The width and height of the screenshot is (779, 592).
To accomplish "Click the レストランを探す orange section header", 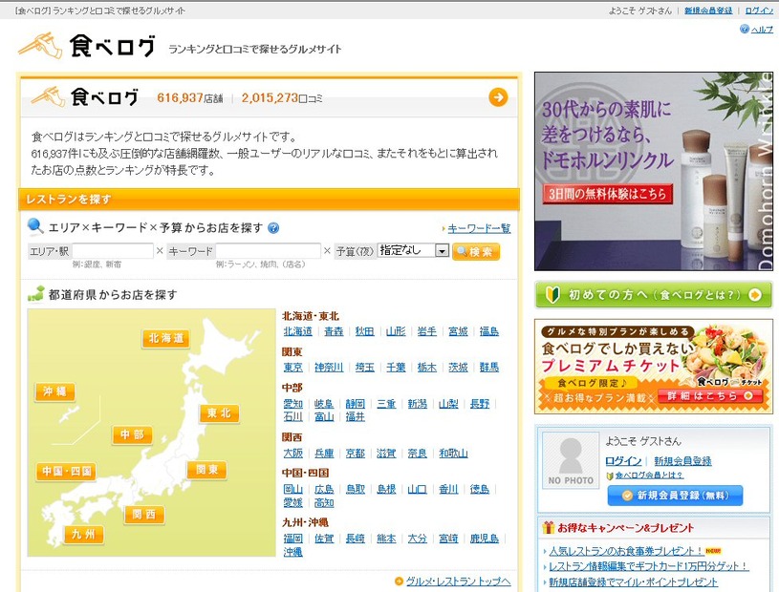I will (x=270, y=200).
